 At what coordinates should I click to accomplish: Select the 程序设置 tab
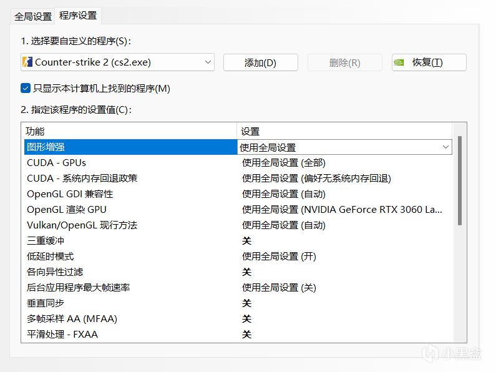(78, 16)
